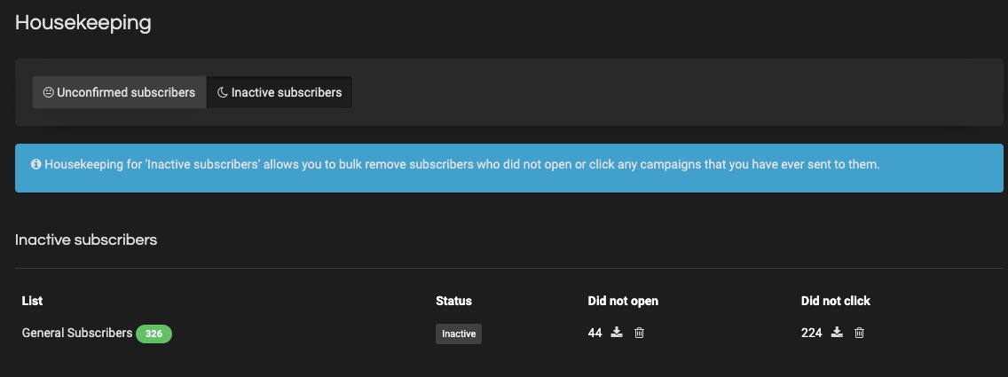Click the Did not open column header
The image size is (1008, 377).
623,301
